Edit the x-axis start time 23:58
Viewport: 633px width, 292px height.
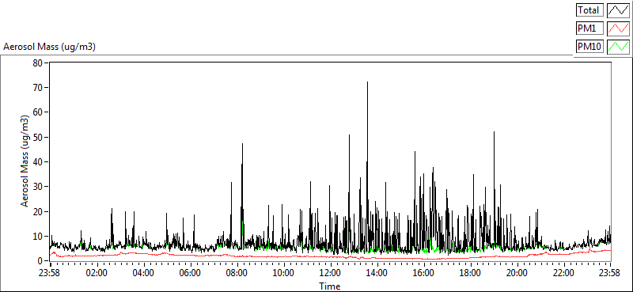(x=50, y=273)
